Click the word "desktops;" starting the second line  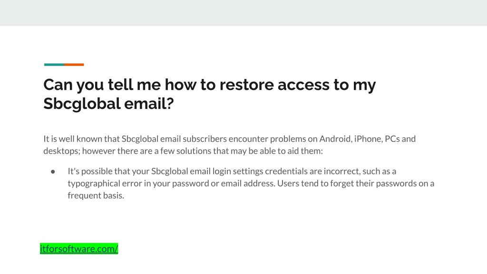pyautogui.click(x=62, y=151)
